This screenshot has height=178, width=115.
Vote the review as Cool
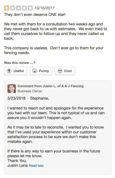(65, 71)
